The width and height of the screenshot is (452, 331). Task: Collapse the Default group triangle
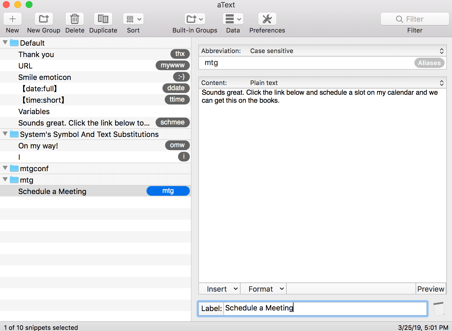coord(5,43)
